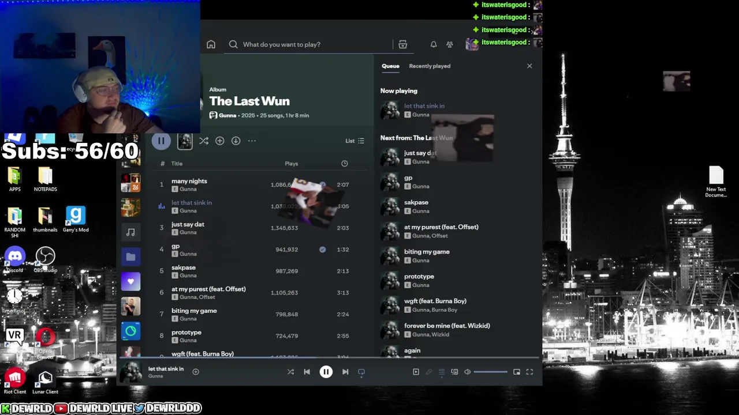Open the music note playlist in sidebar
This screenshot has width=739, height=415.
130,232
